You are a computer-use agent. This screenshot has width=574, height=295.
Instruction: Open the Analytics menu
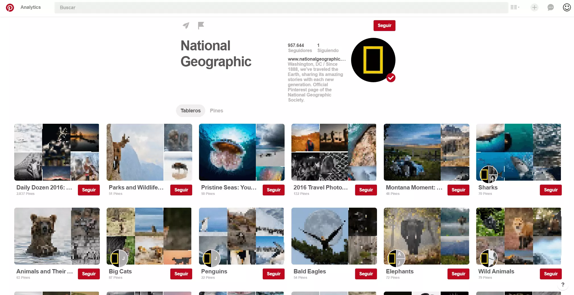click(30, 7)
